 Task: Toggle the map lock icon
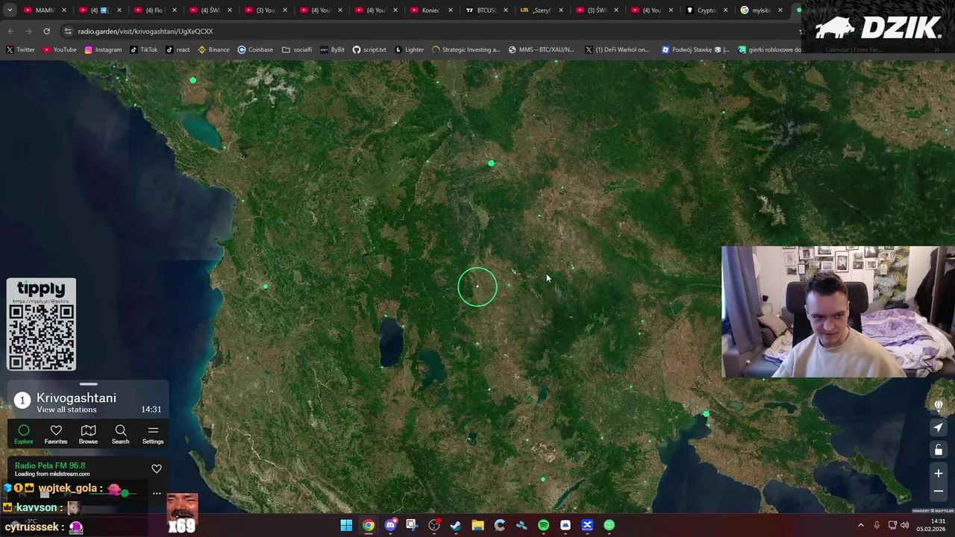939,450
